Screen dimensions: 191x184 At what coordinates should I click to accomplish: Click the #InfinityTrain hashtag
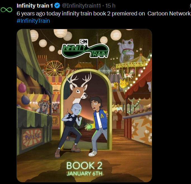(x=33, y=21)
